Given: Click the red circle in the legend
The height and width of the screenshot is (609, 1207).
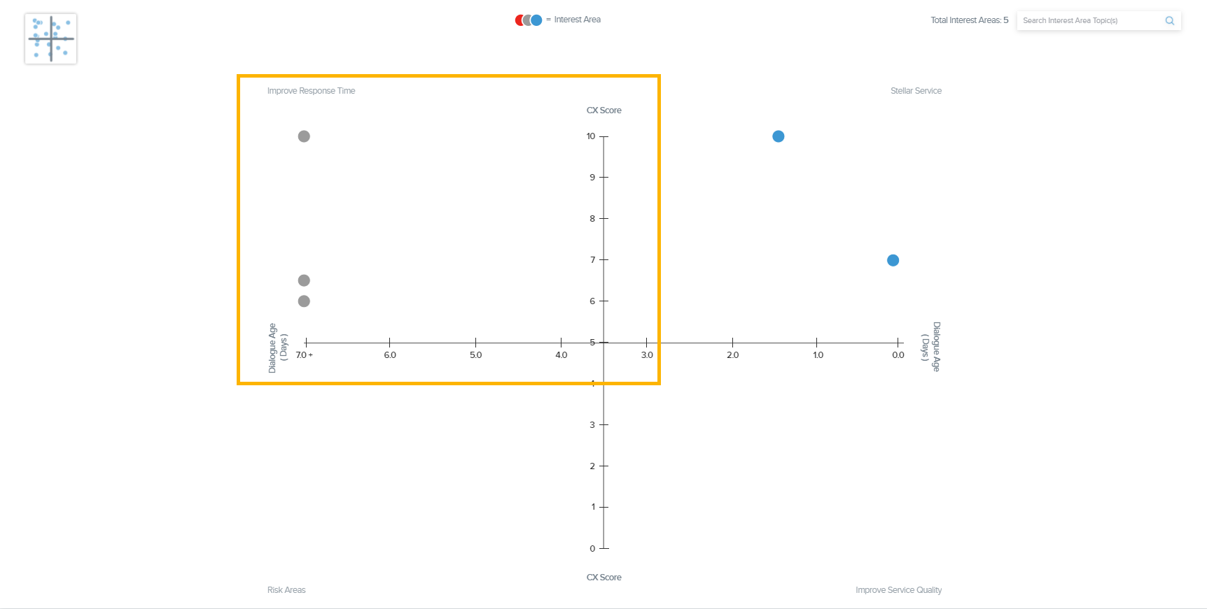Looking at the screenshot, I should pos(519,20).
